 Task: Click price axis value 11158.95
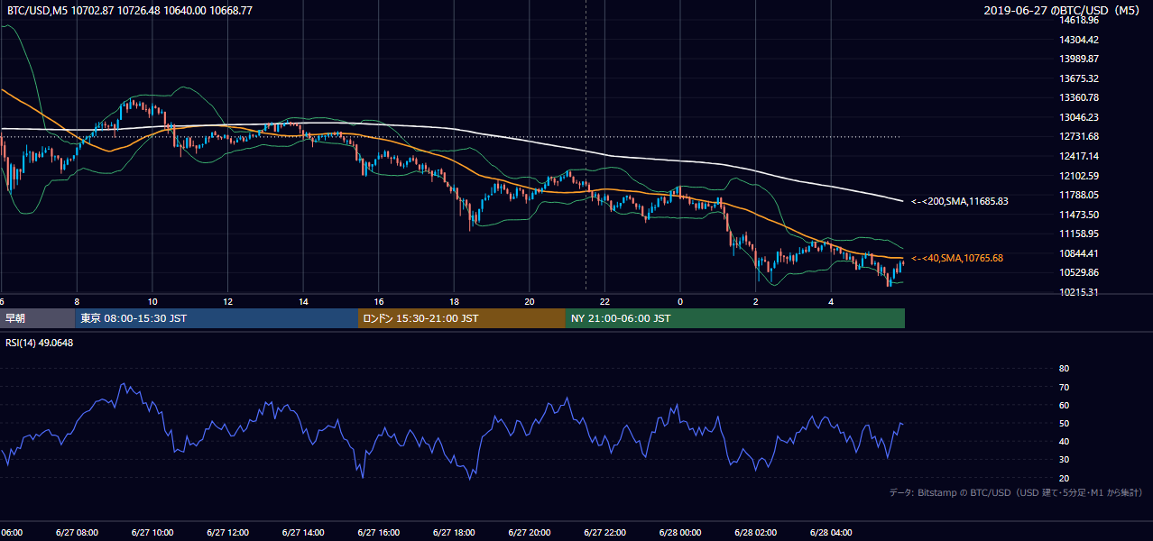(1080, 234)
